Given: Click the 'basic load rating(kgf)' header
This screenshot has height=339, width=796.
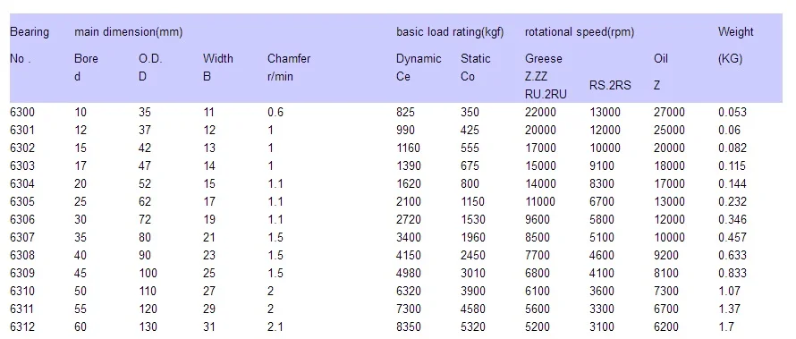Looking at the screenshot, I should 450,32.
